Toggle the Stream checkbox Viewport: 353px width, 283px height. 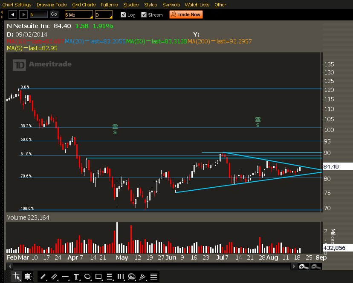pos(144,15)
